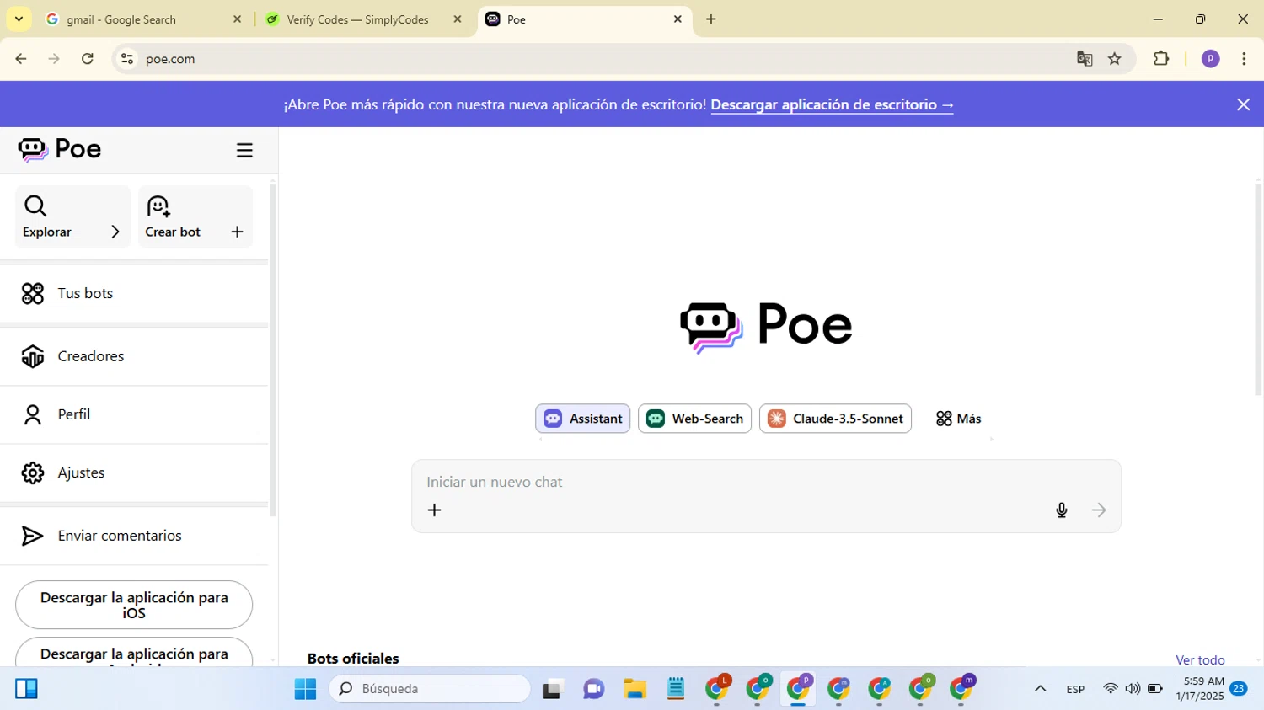Click Descargar aplicación de escritorio link

click(832, 104)
